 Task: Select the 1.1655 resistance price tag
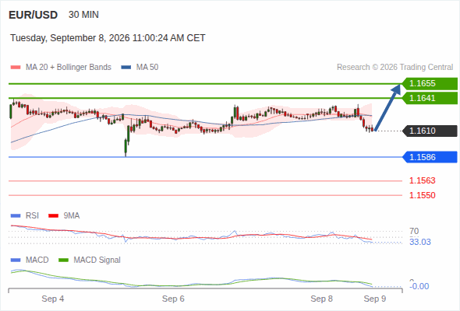(x=430, y=84)
